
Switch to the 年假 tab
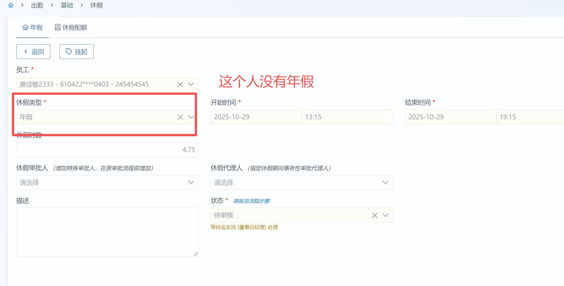point(32,27)
